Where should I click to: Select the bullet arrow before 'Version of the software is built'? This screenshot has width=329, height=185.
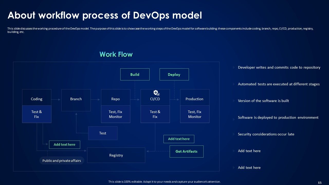tap(233, 101)
